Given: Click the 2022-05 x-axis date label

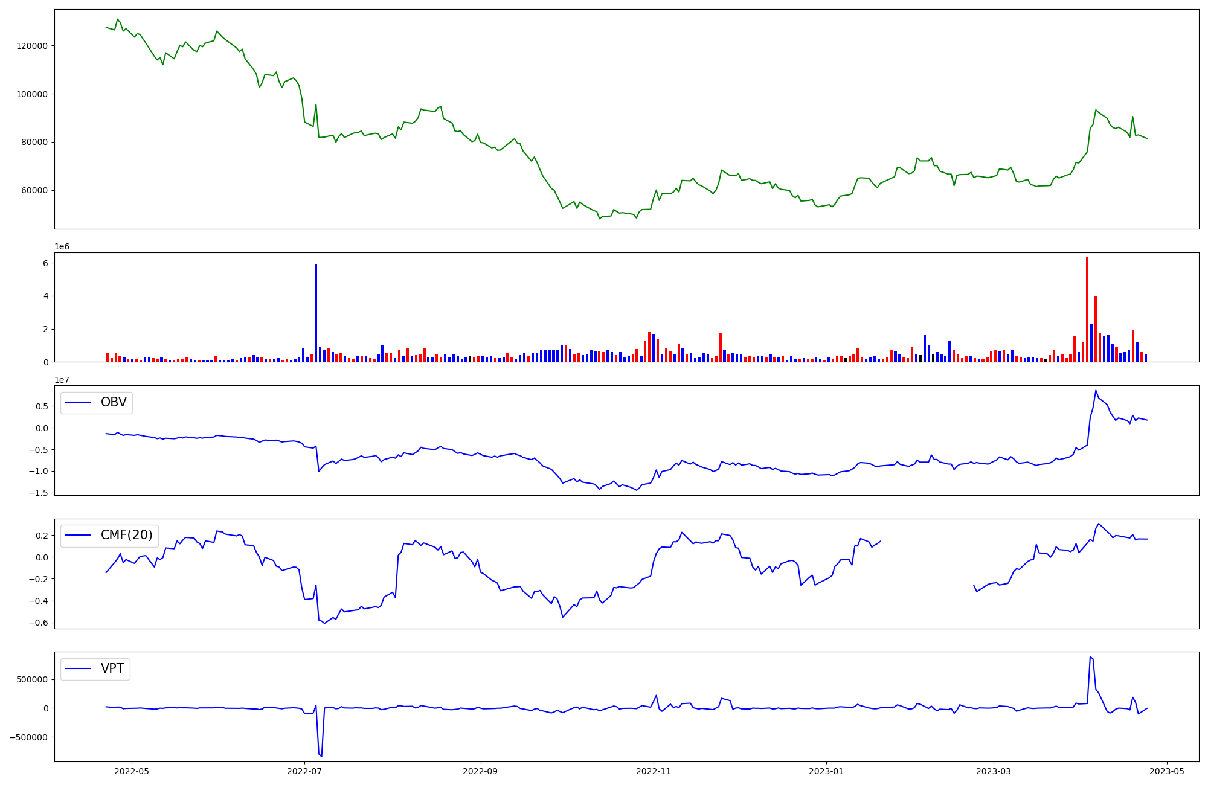Looking at the screenshot, I should click(x=132, y=771).
